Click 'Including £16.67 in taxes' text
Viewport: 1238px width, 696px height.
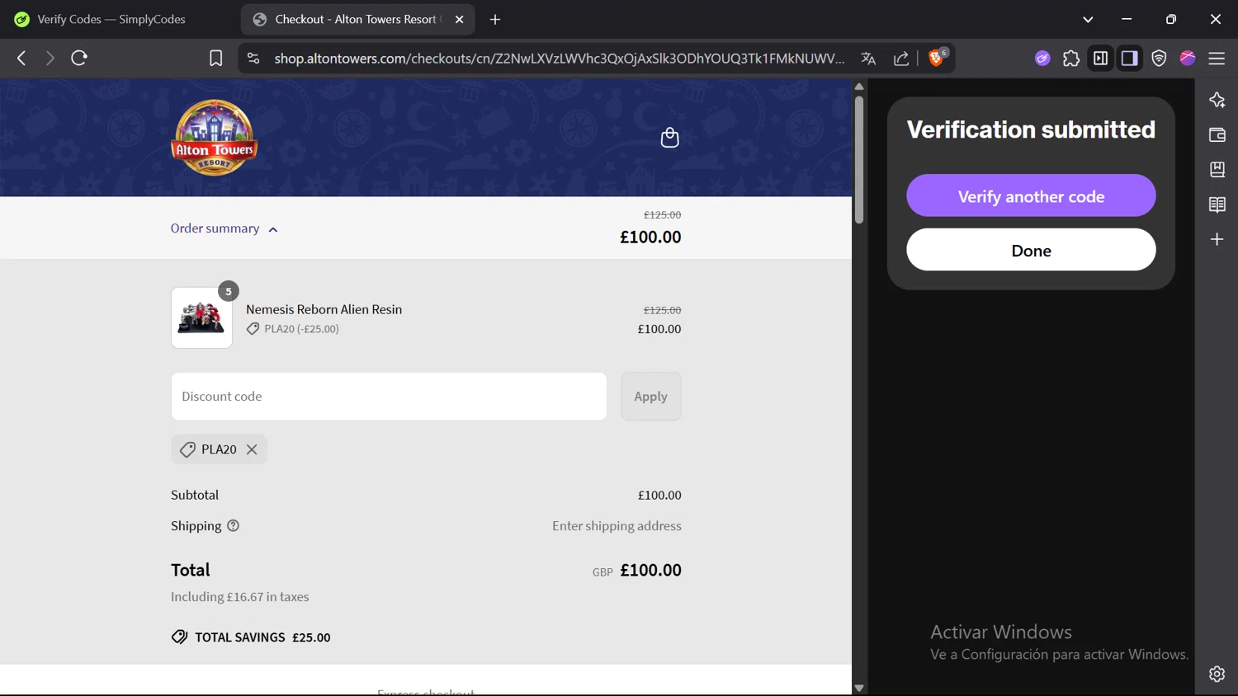coord(240,597)
